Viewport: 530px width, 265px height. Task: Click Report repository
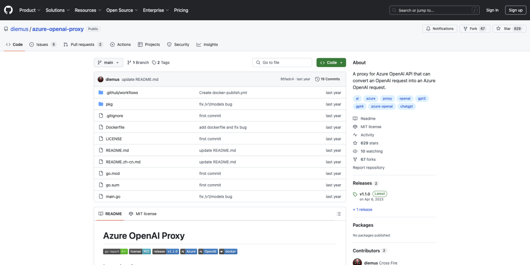(369, 168)
